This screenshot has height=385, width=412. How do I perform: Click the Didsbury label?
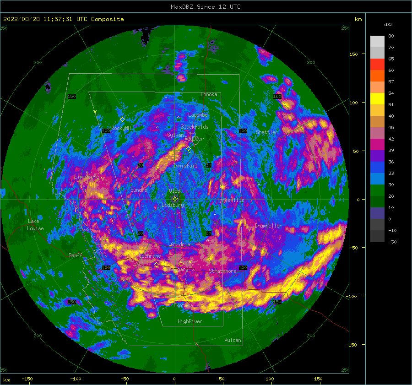(x=173, y=205)
